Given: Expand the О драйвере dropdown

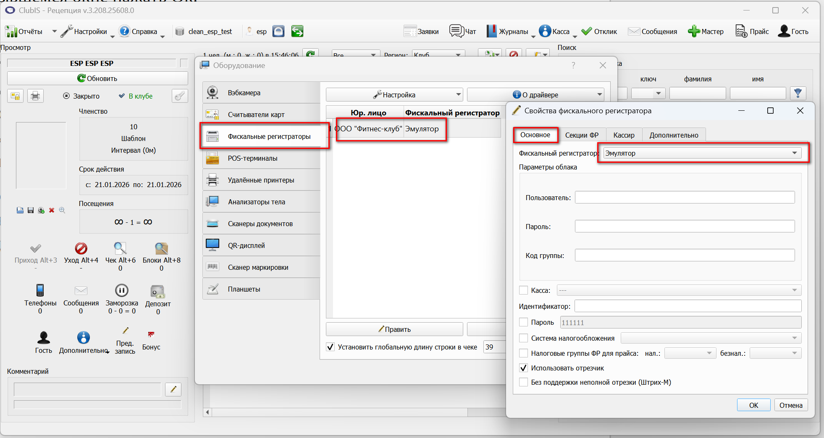Looking at the screenshot, I should pos(535,95).
